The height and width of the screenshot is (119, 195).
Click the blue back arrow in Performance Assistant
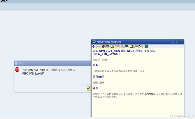pyautogui.click(x=94, y=47)
